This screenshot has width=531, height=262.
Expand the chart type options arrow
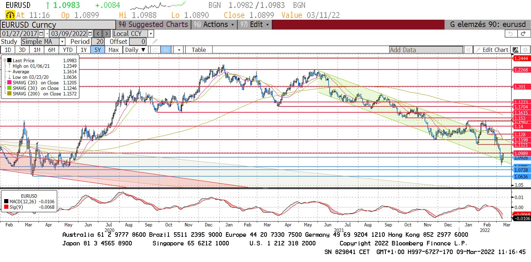click(179, 50)
